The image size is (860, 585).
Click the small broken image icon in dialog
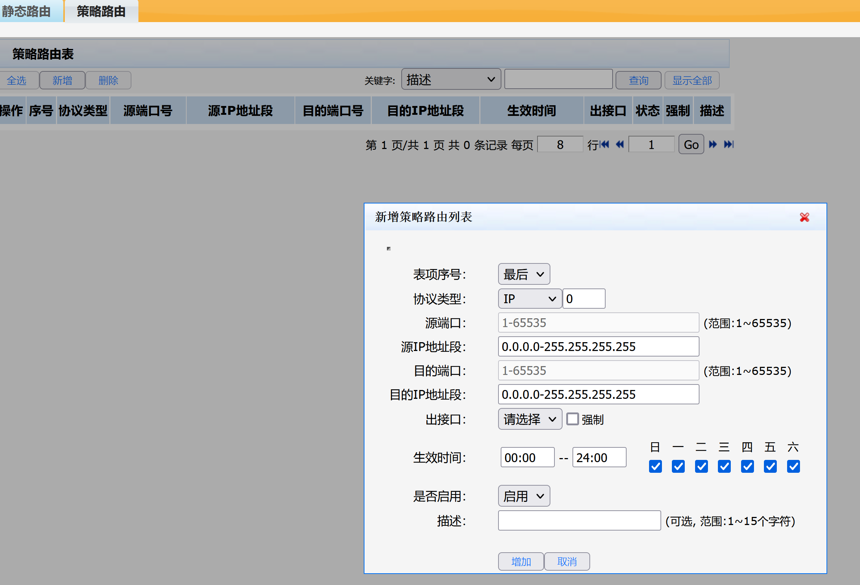(x=388, y=248)
